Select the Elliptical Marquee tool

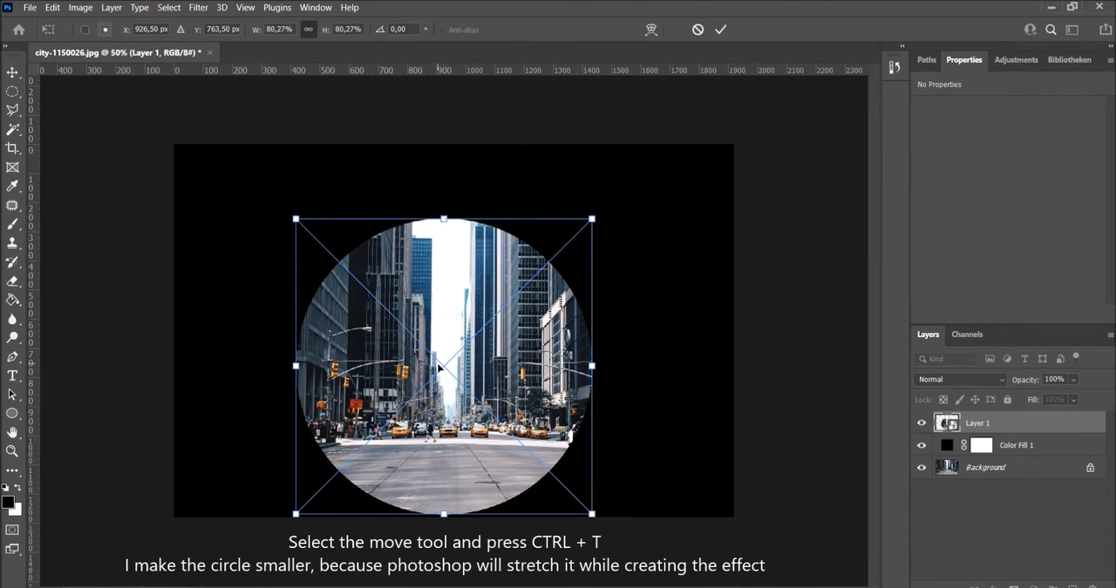[x=12, y=91]
